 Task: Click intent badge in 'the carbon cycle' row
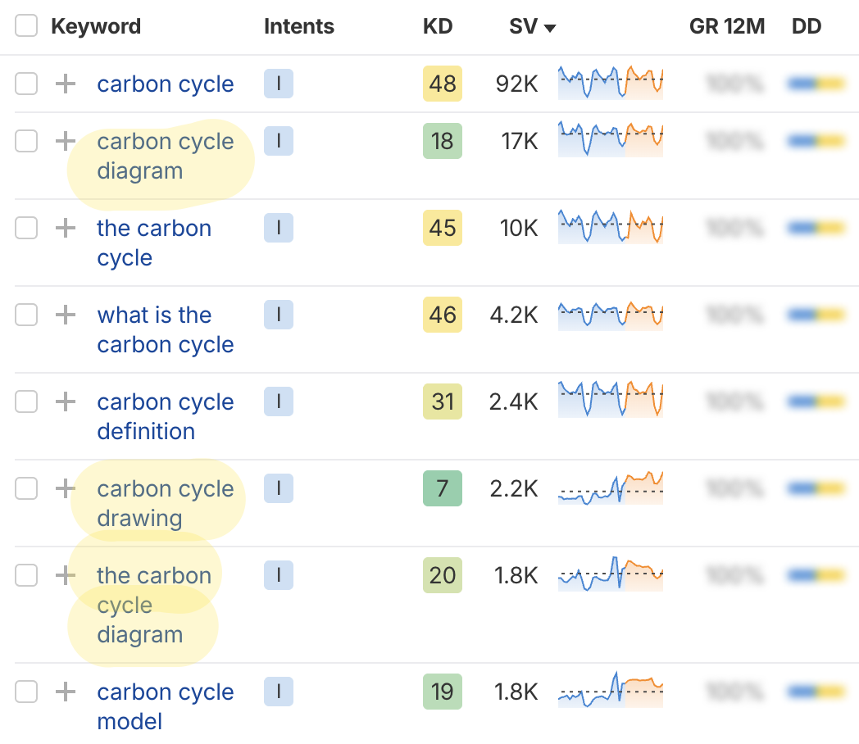tap(279, 228)
